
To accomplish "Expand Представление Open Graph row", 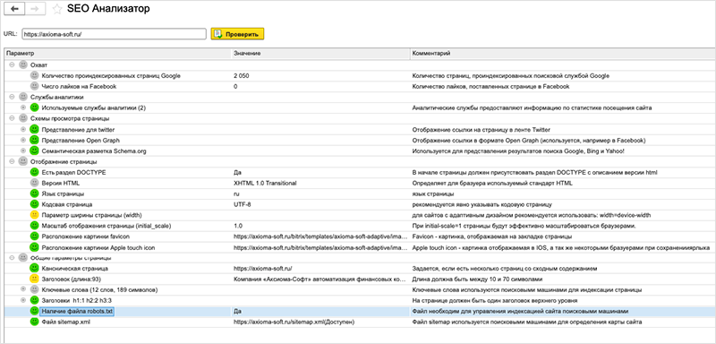I will pyautogui.click(x=23, y=140).
